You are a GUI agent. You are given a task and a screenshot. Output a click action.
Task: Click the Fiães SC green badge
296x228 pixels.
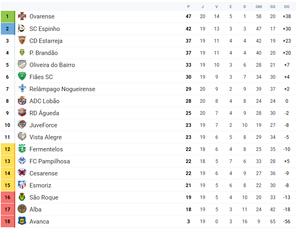pyautogui.click(x=22, y=77)
